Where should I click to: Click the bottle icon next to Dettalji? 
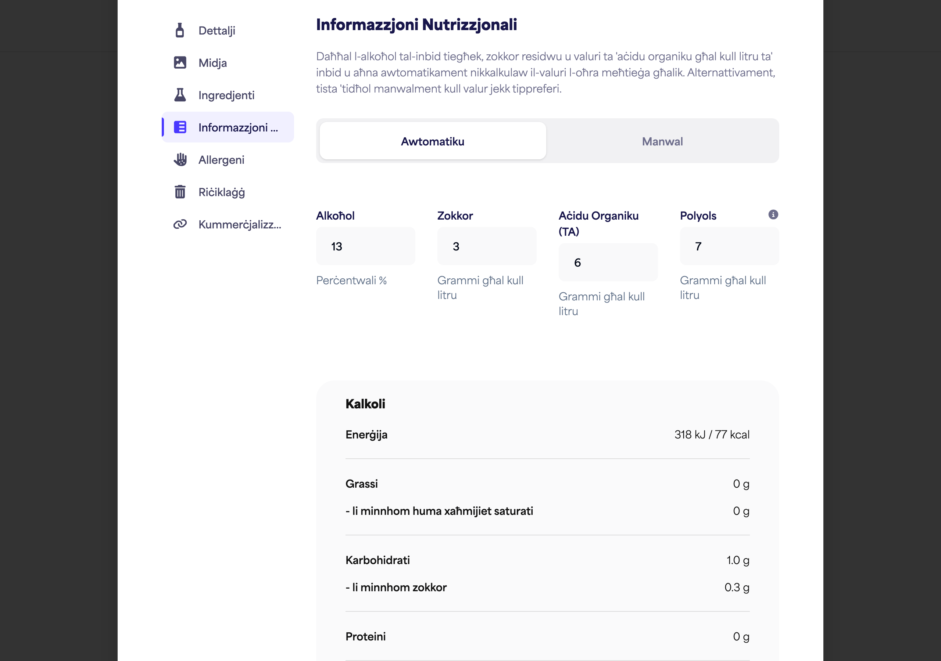point(179,30)
